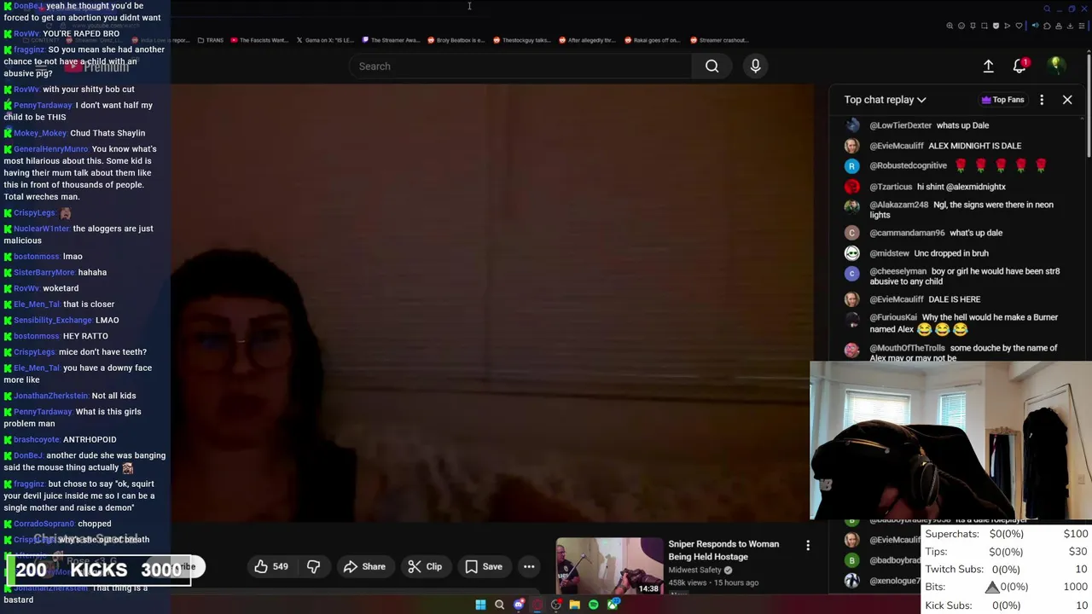Click the browser player/flow arrow icon
Viewport: 1092px width, 614px height.
coord(1008,26)
